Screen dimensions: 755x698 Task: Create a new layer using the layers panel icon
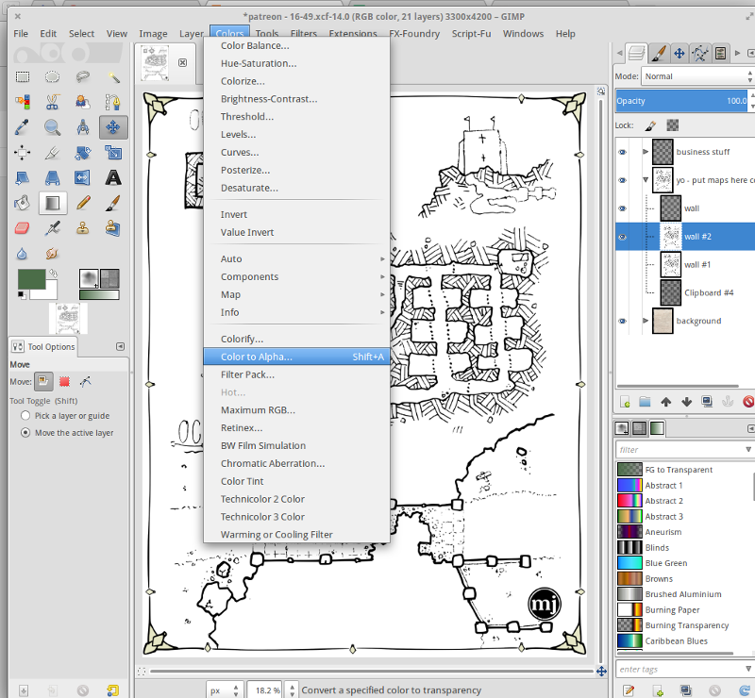tap(625, 401)
